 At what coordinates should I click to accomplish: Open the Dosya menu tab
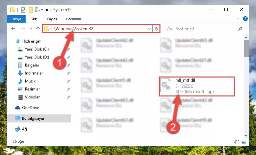(x=16, y=19)
